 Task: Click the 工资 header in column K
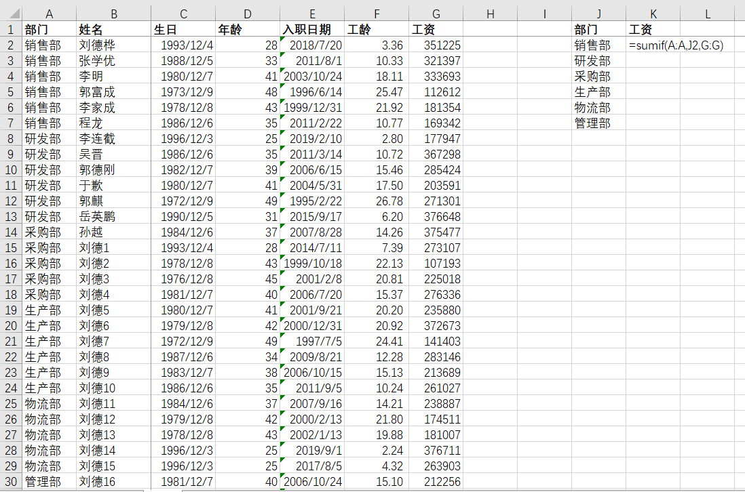(x=641, y=30)
